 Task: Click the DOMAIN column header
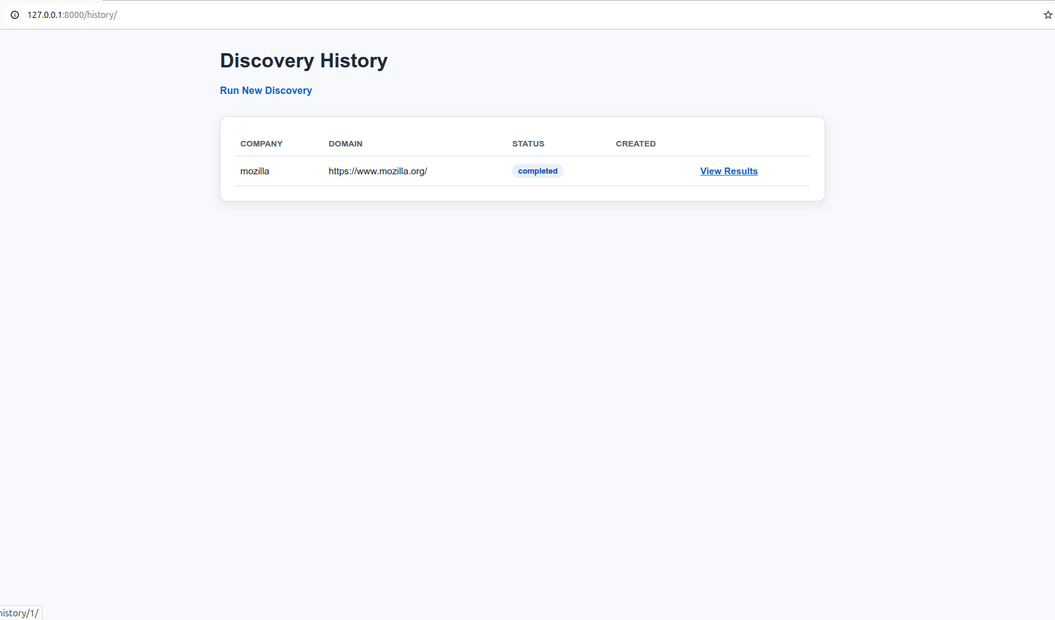point(345,143)
